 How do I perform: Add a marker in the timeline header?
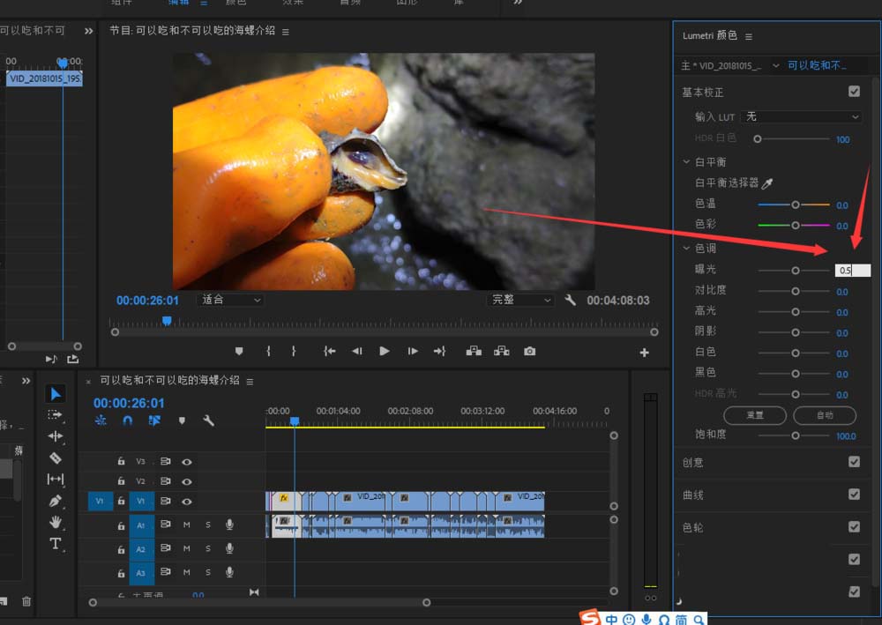[x=182, y=420]
